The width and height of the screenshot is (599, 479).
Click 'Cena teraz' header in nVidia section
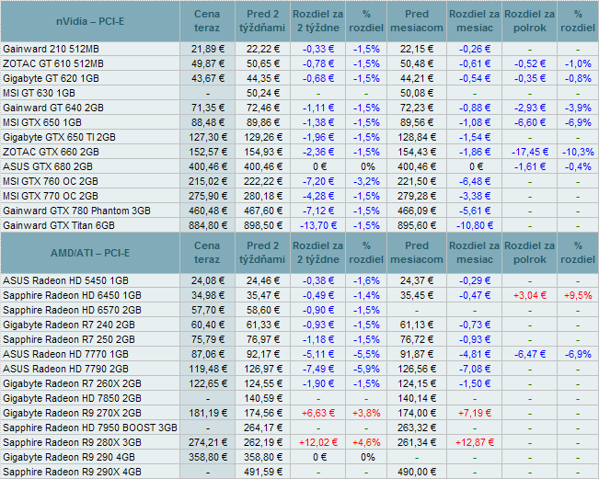coord(207,21)
